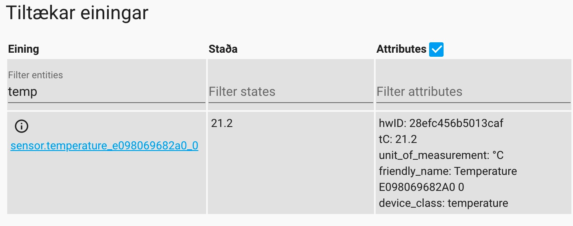Click the tC: 21.2 attribute line
Image resolution: width=573 pixels, height=226 pixels.
[398, 139]
